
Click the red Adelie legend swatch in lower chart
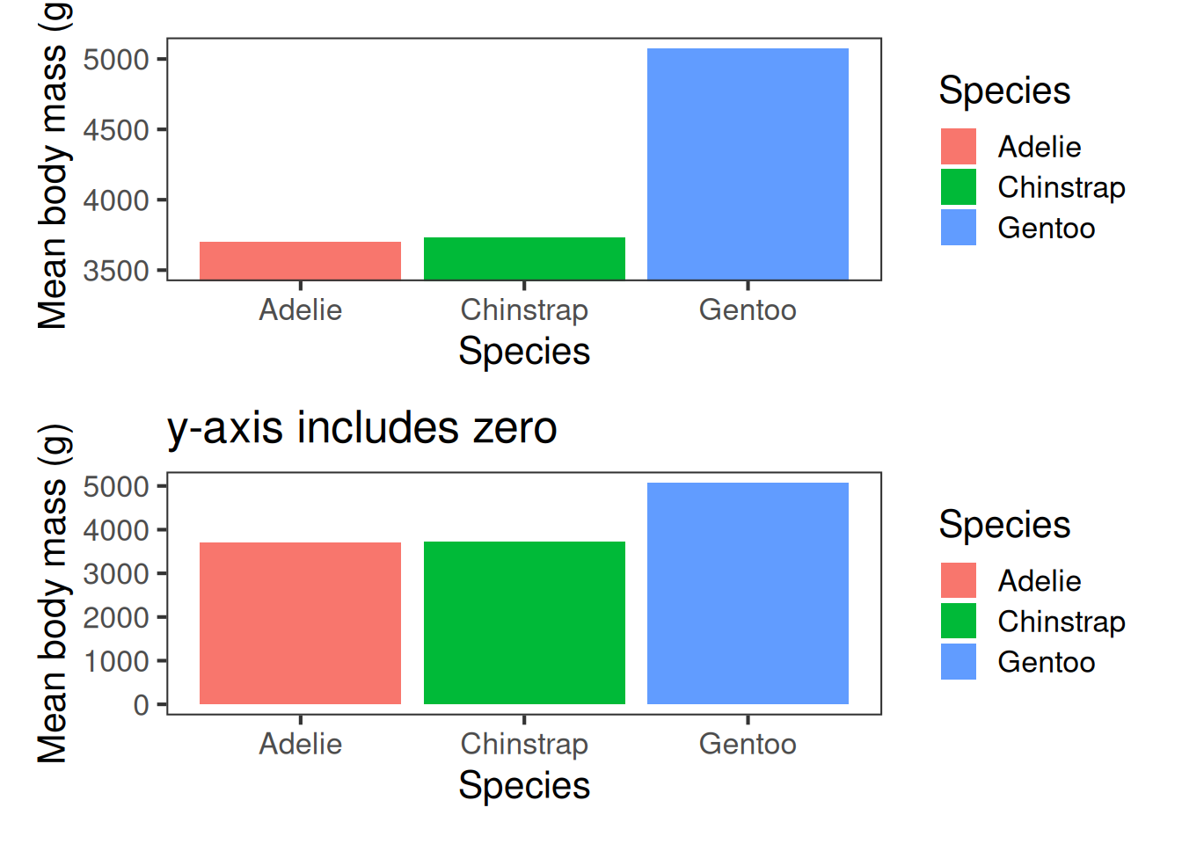click(958, 581)
